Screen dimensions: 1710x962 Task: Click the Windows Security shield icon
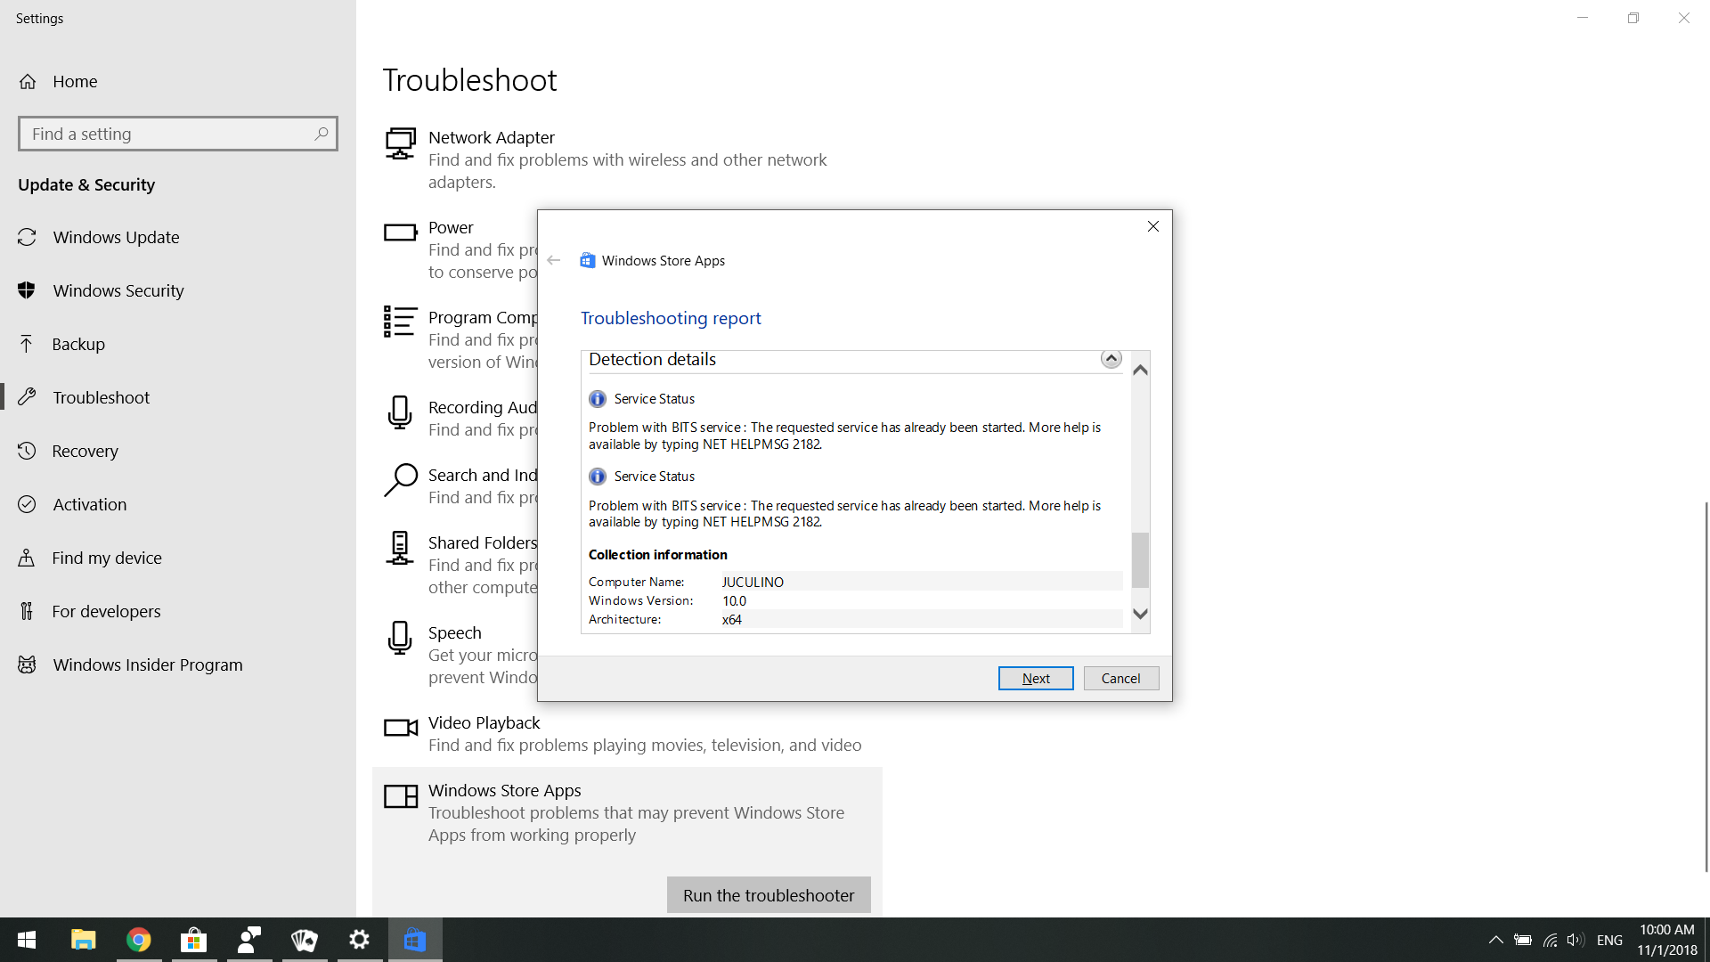27,290
